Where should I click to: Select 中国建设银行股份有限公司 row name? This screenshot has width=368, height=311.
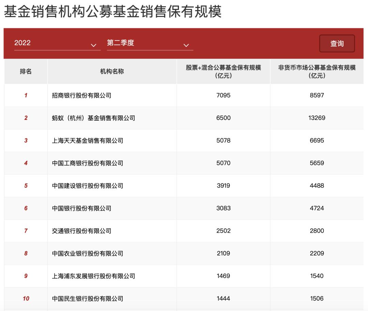coord(87,186)
